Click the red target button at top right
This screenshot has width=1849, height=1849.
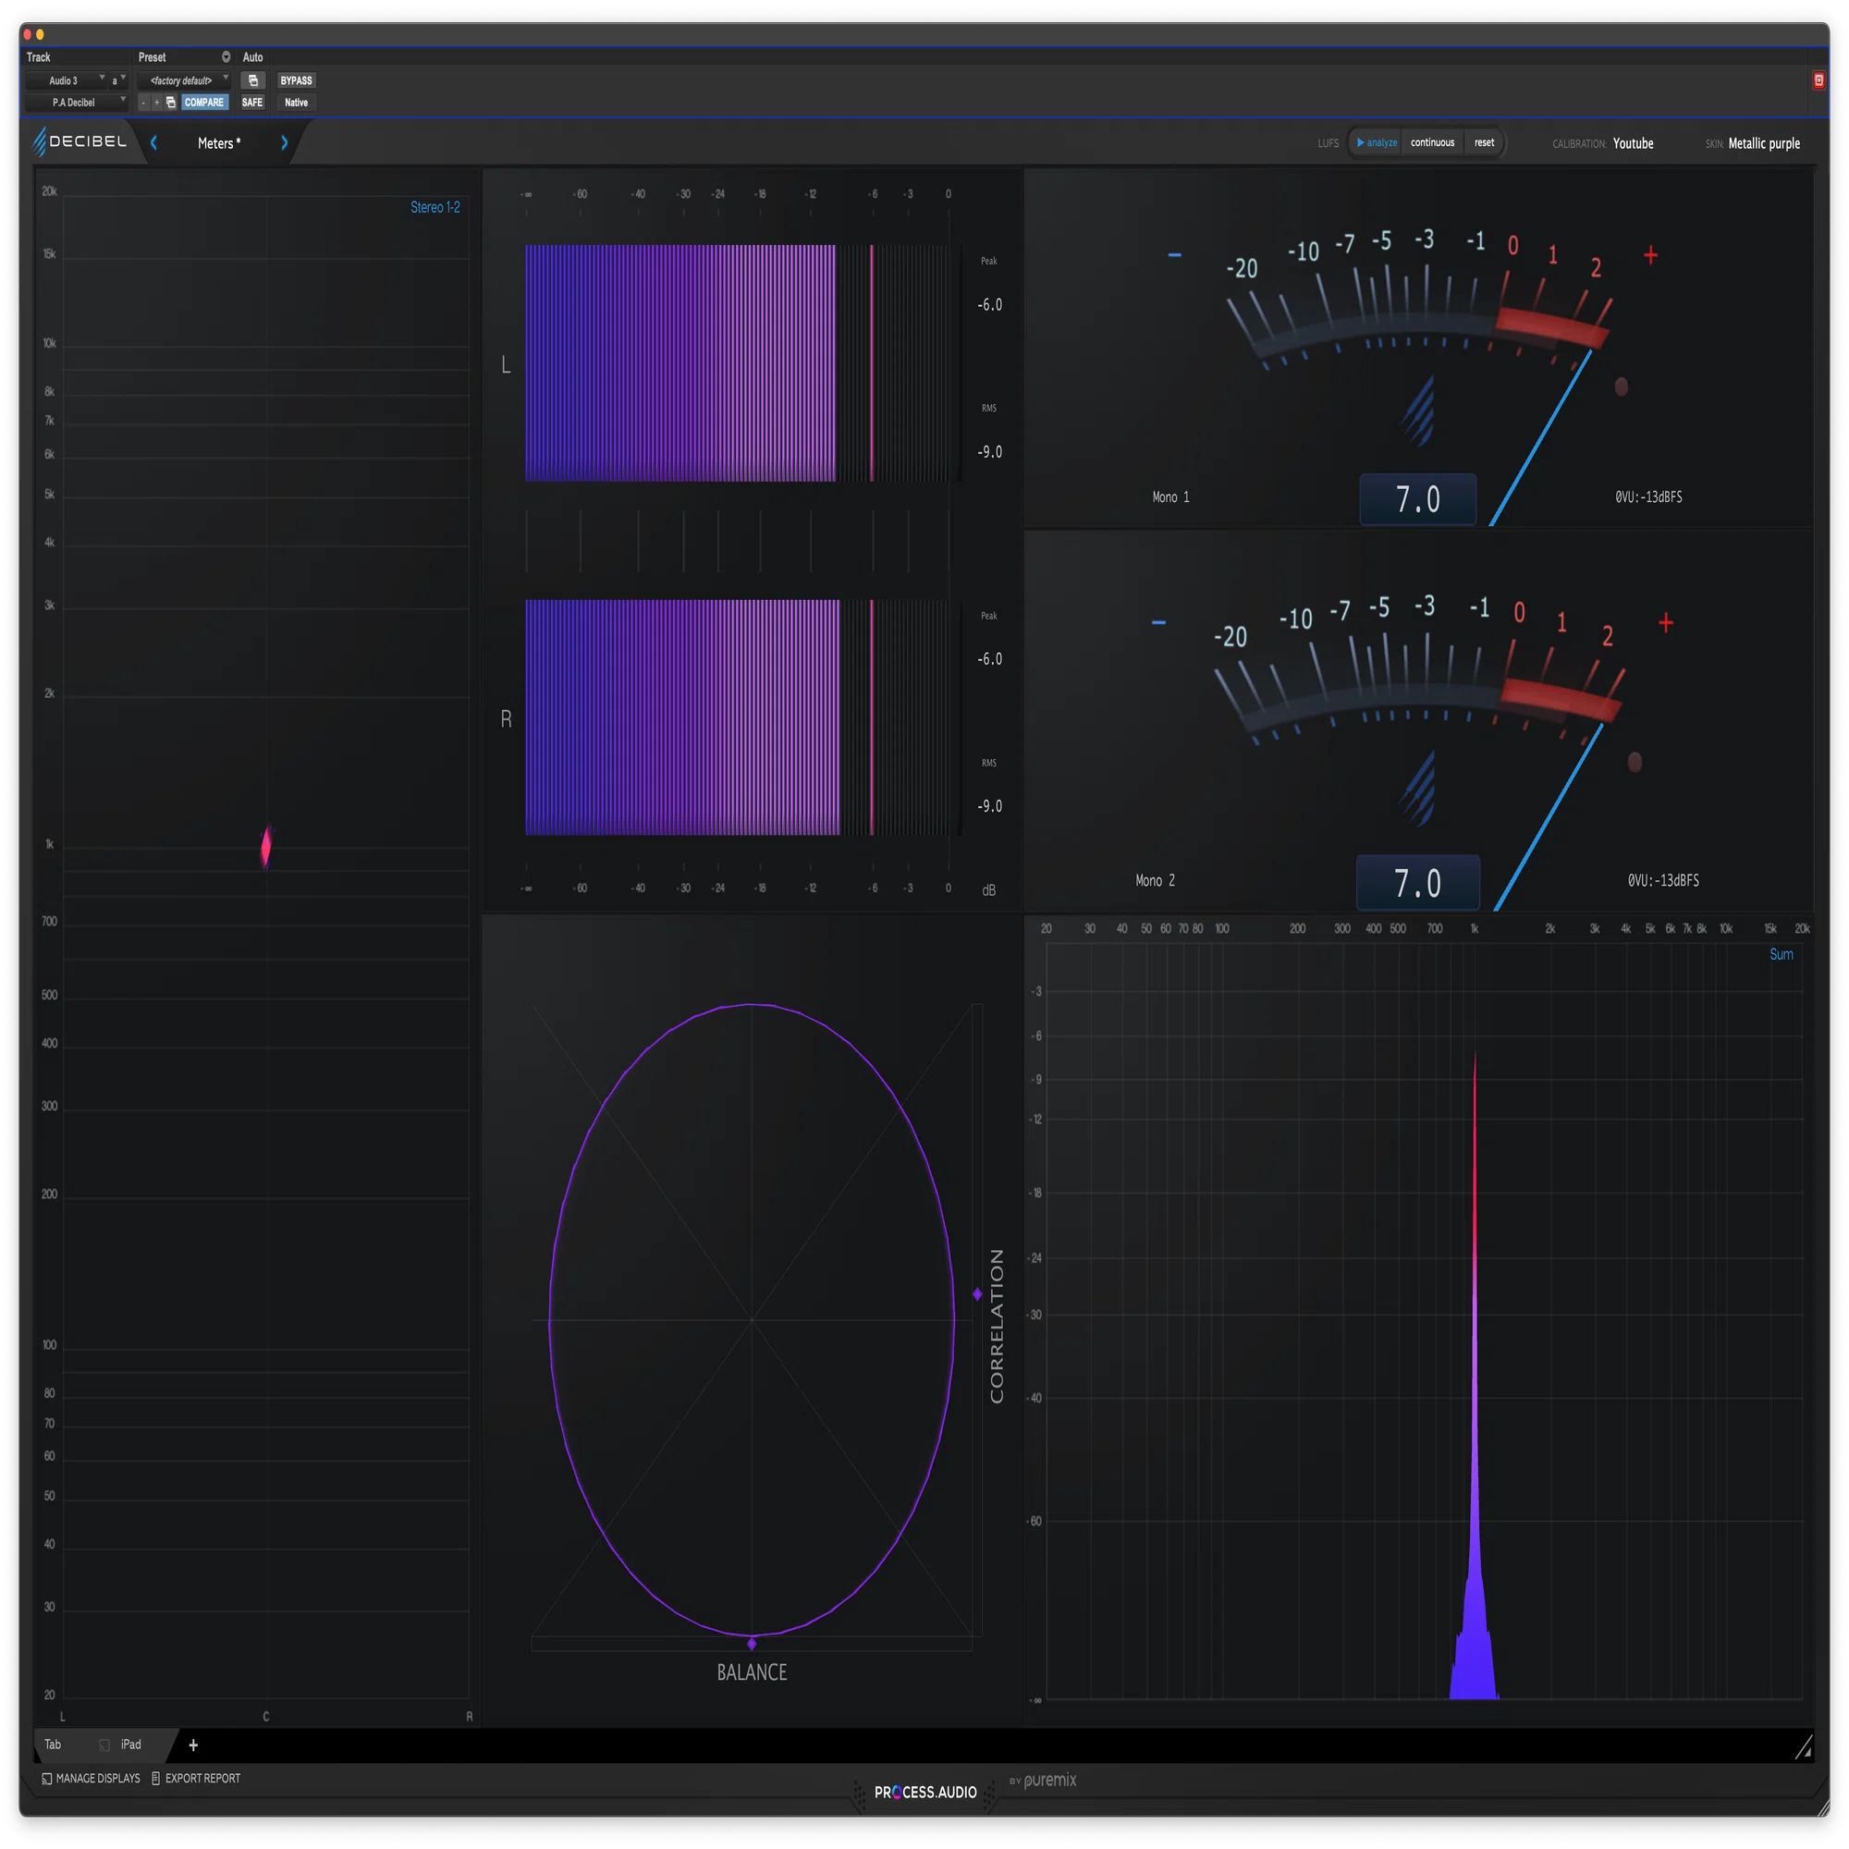point(1818,80)
